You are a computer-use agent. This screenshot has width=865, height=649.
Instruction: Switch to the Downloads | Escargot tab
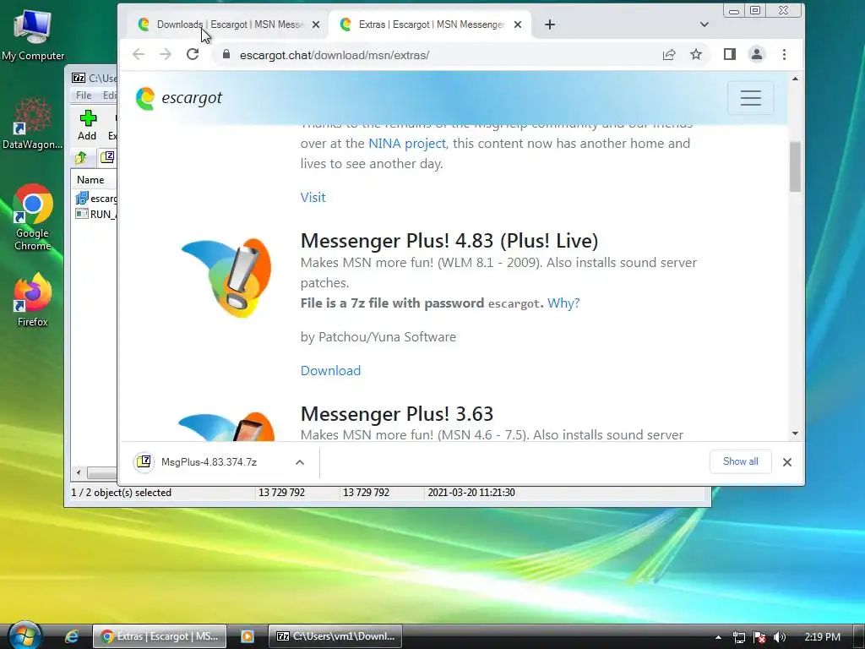click(226, 25)
